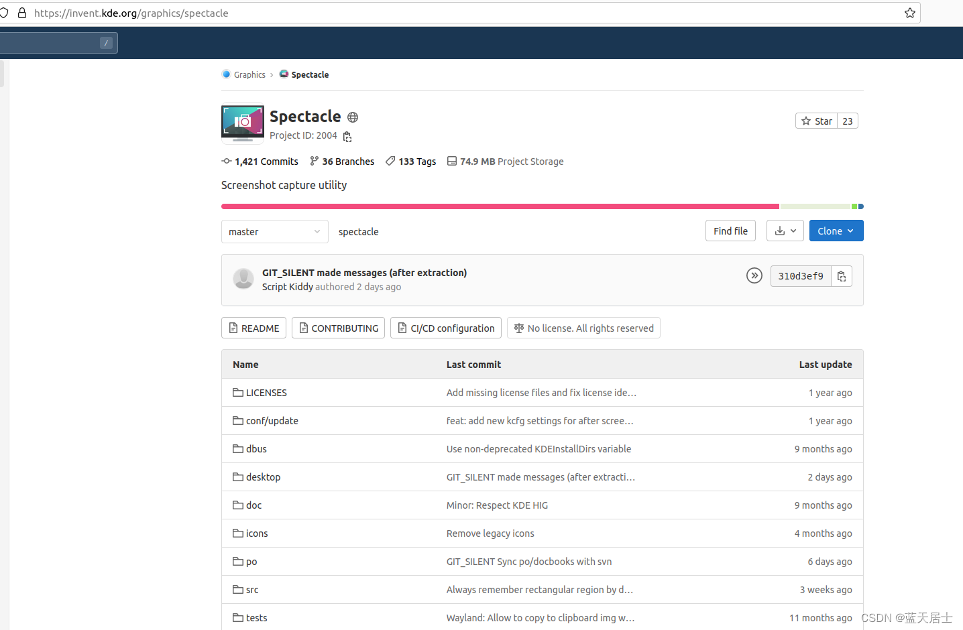
Task: Click the blue end of language bar
Action: (x=861, y=206)
